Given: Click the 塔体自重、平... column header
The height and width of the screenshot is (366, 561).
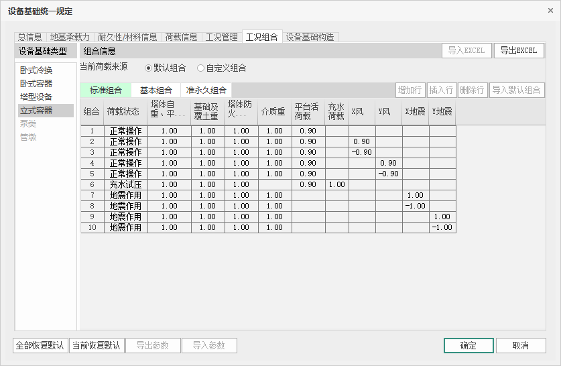Looking at the screenshot, I should coord(169,112).
